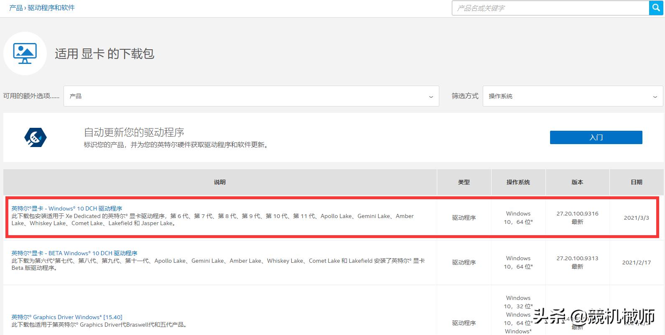Click the 筛选方式 label

(465, 96)
